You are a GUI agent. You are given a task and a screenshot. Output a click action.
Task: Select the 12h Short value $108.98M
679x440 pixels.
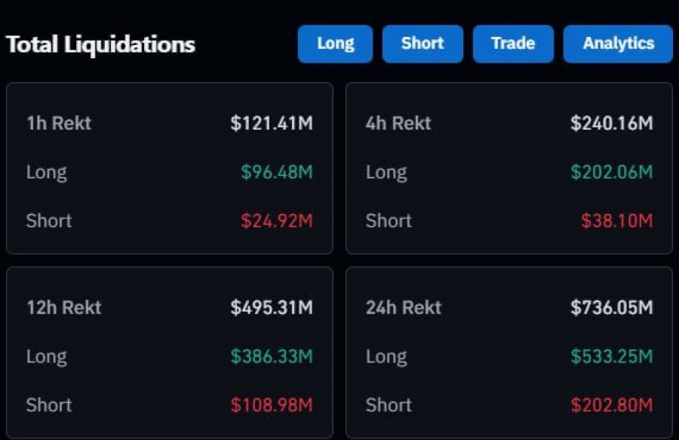272,405
